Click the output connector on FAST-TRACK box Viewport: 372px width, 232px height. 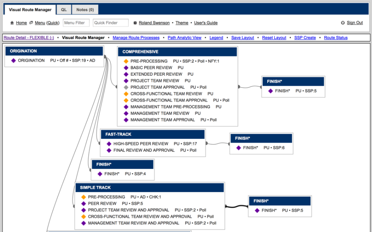click(x=207, y=143)
